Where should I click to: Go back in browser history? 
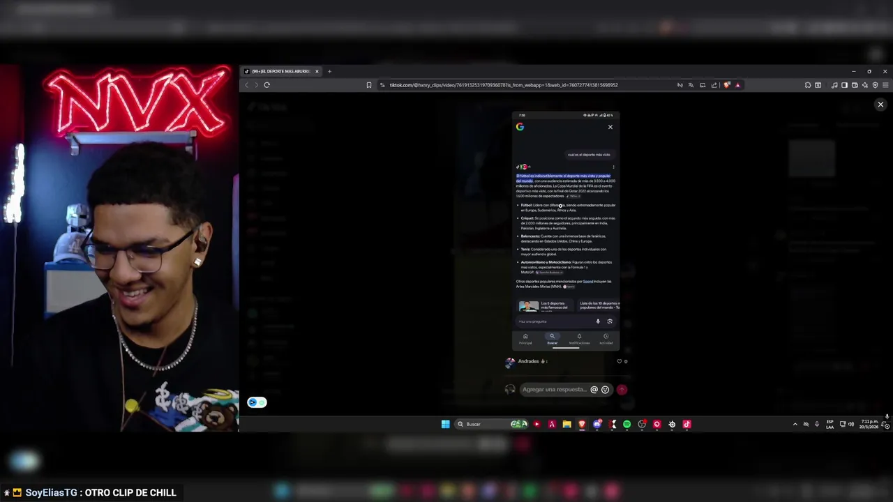(246, 85)
